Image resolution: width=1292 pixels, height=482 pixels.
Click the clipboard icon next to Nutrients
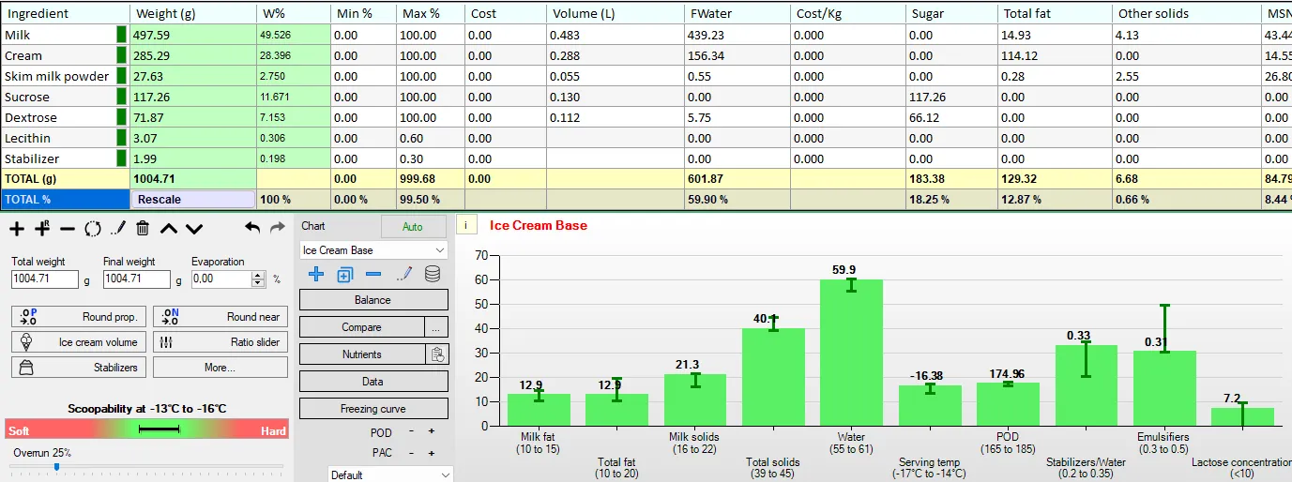(437, 354)
